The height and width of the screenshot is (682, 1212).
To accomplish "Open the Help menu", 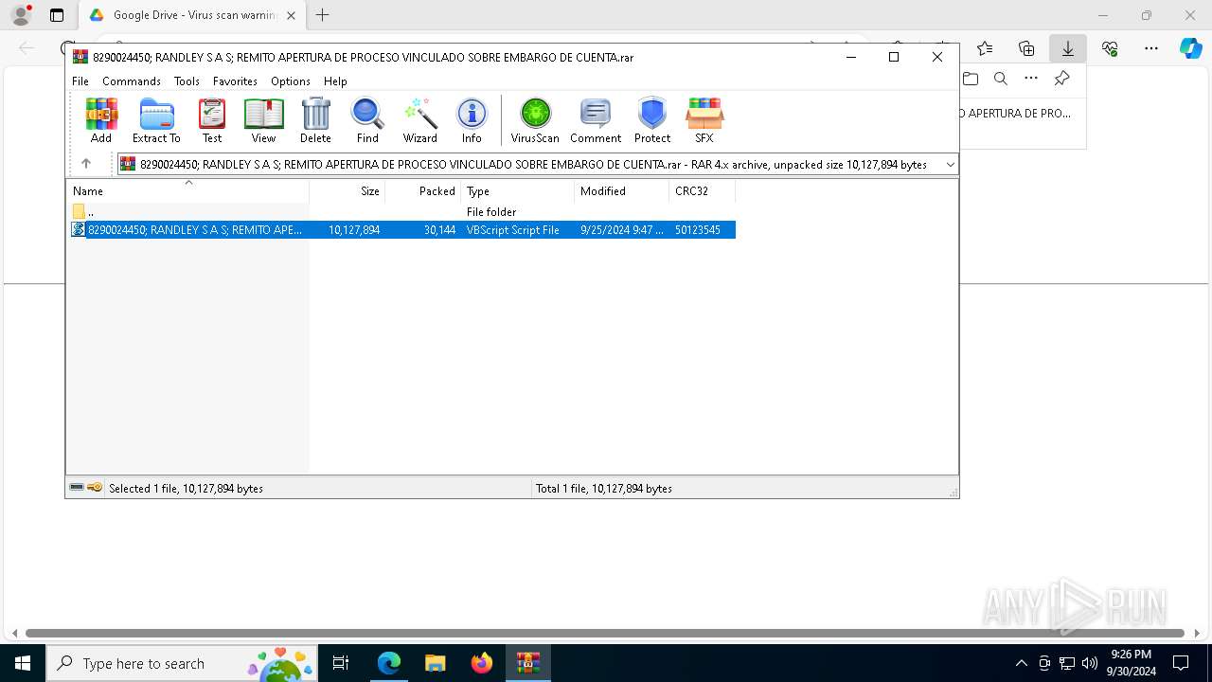I will 335,81.
